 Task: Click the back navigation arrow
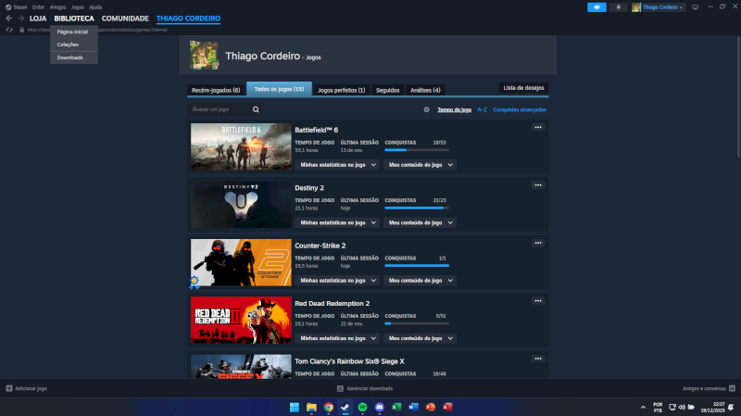pos(8,19)
